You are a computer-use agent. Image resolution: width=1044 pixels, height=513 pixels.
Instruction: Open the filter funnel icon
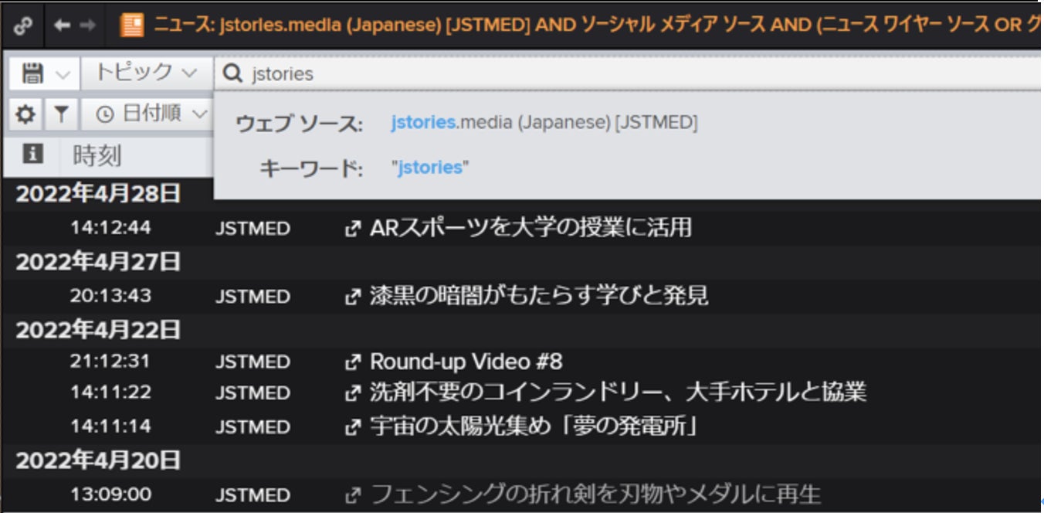pyautogui.click(x=62, y=115)
